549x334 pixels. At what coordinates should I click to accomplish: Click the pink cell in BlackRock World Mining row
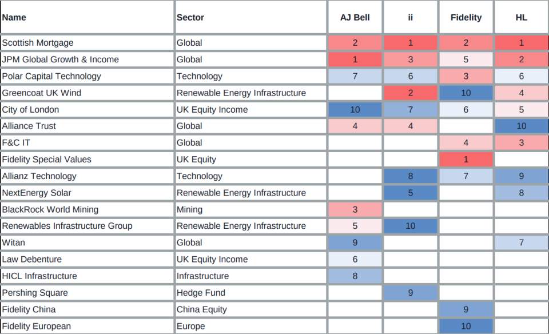tap(355, 209)
